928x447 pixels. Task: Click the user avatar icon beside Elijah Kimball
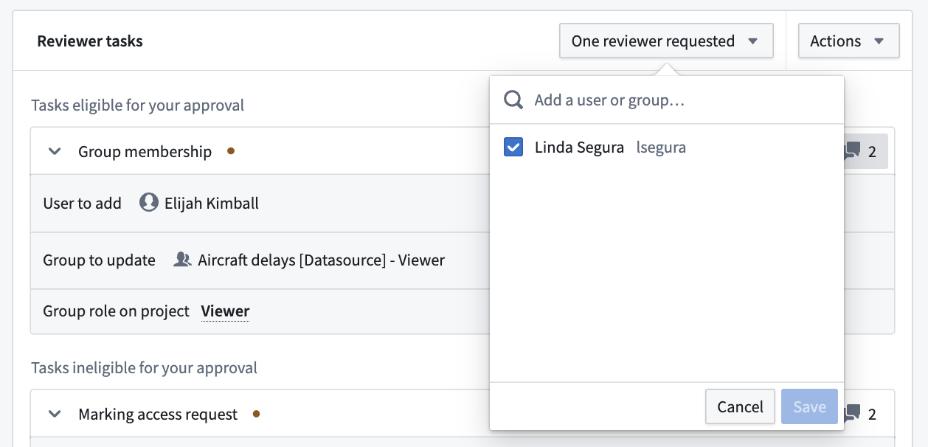(149, 203)
